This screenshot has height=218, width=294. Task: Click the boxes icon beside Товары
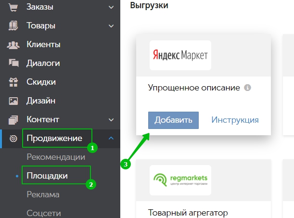coord(13,26)
